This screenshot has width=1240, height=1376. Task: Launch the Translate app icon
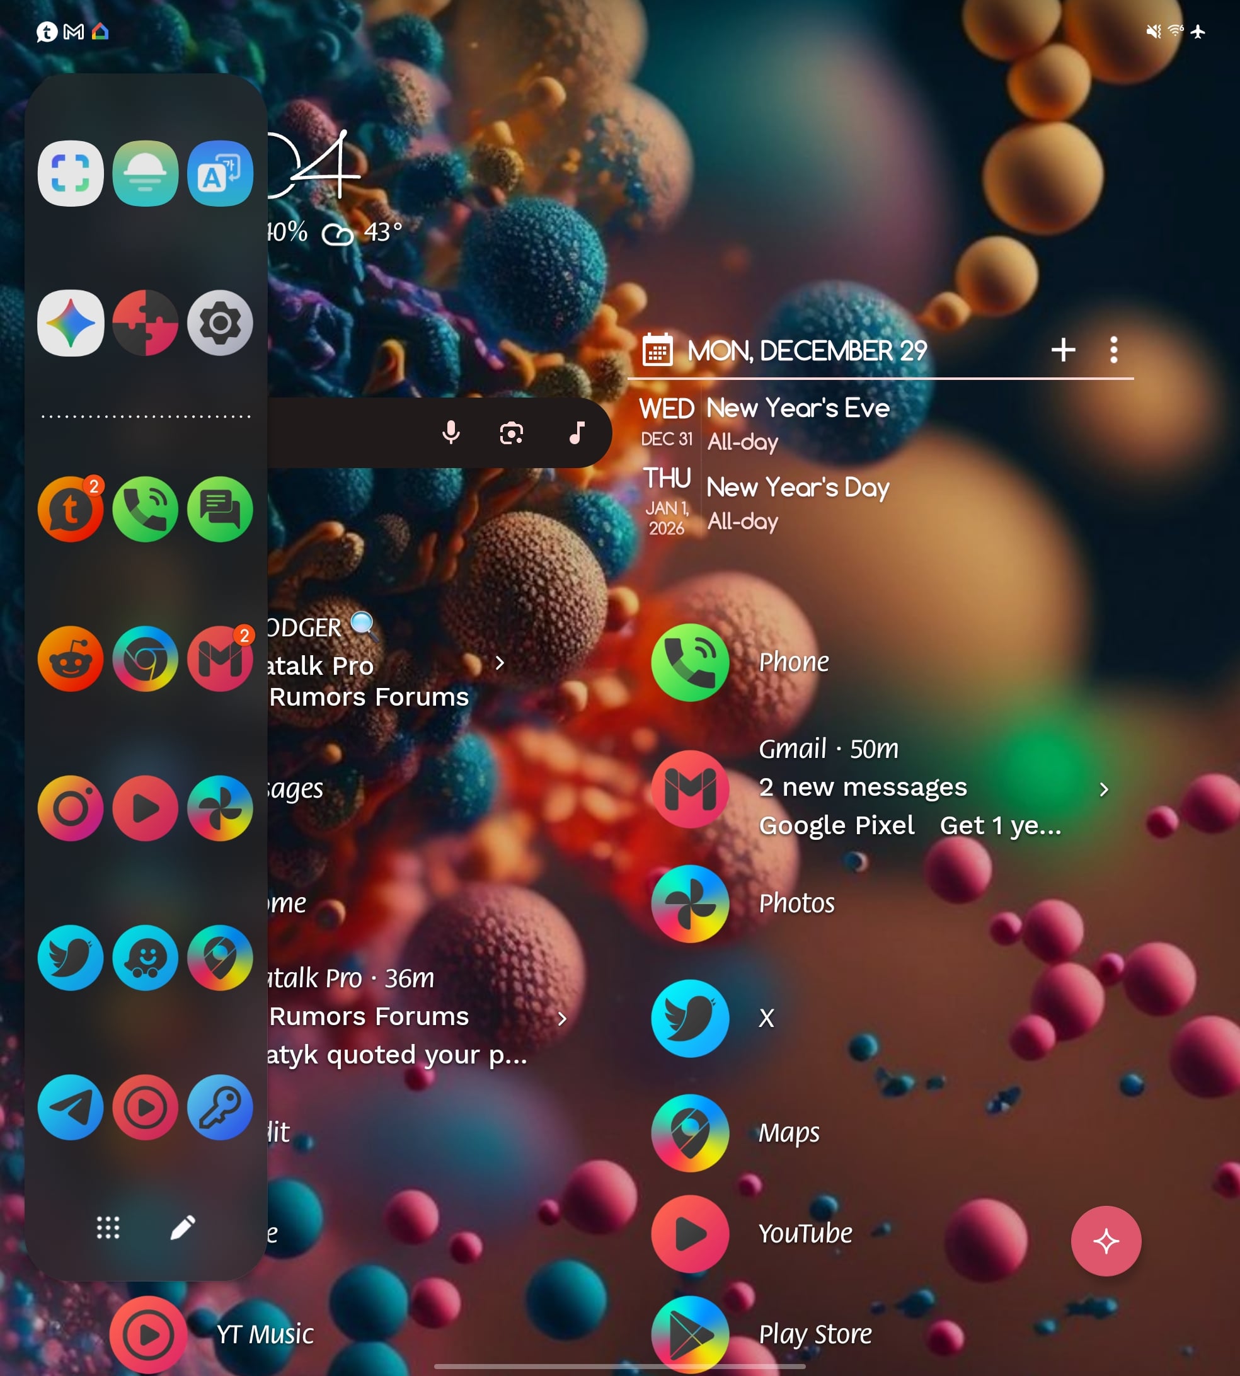(x=219, y=174)
